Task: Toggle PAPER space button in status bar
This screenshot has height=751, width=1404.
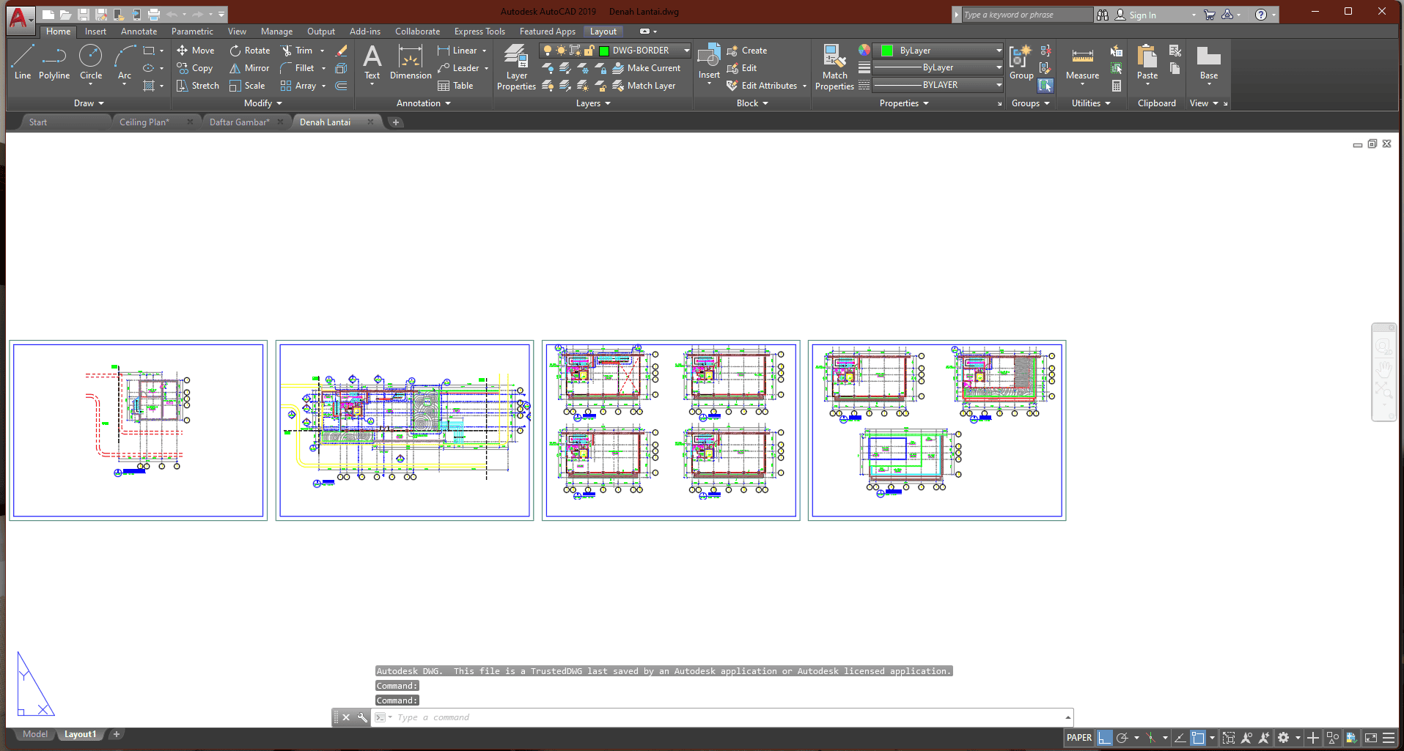Action: pos(1078,738)
